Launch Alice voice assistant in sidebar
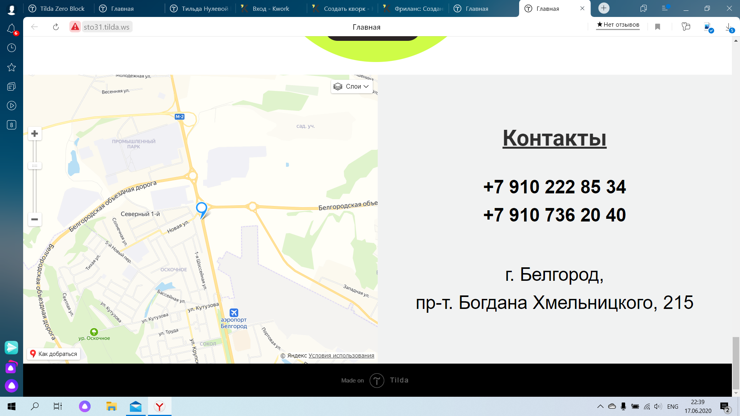Viewport: 740px width, 416px height. 12,386
